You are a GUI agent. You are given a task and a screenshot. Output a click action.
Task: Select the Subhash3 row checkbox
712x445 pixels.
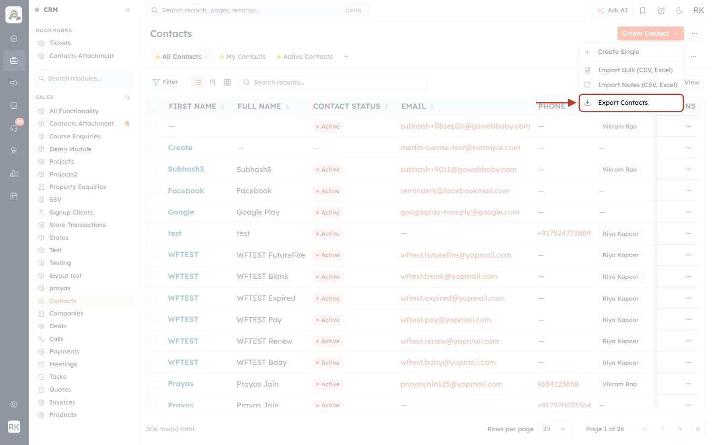pyautogui.click(x=154, y=169)
